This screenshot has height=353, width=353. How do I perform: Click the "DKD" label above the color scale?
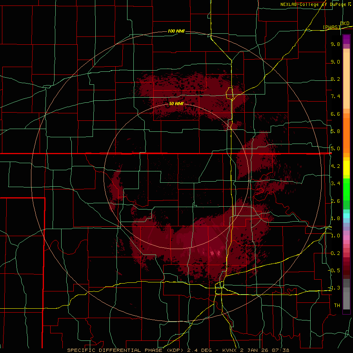pos(345,23)
